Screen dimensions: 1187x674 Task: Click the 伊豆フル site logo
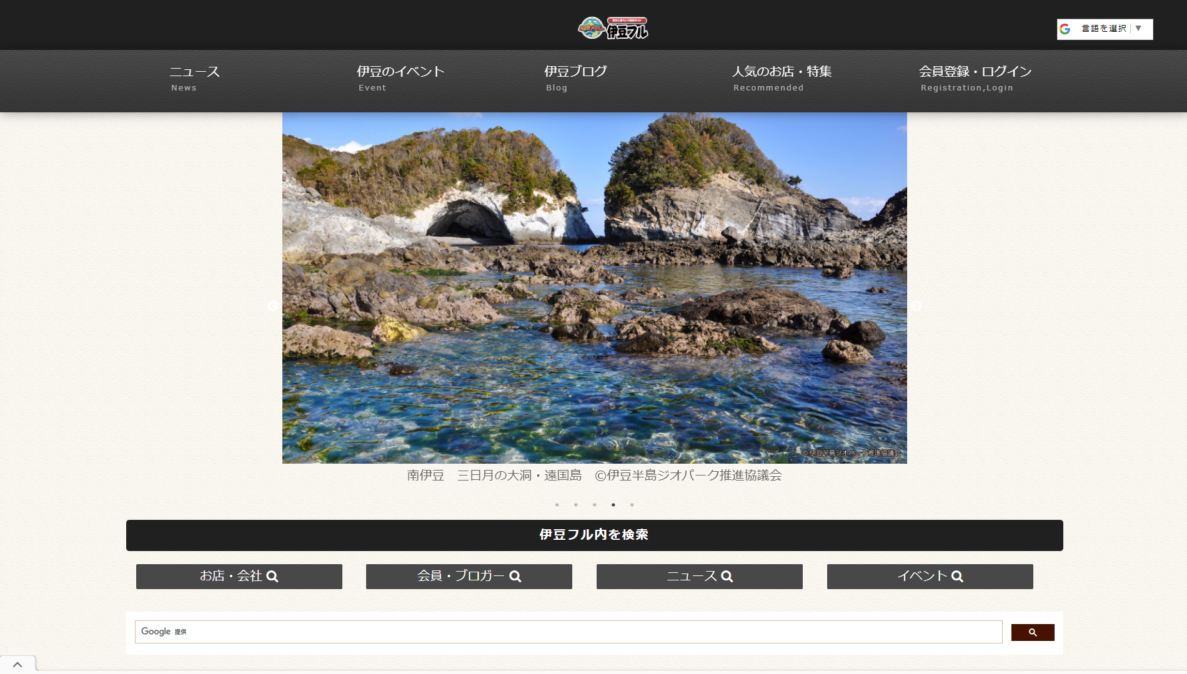point(613,28)
